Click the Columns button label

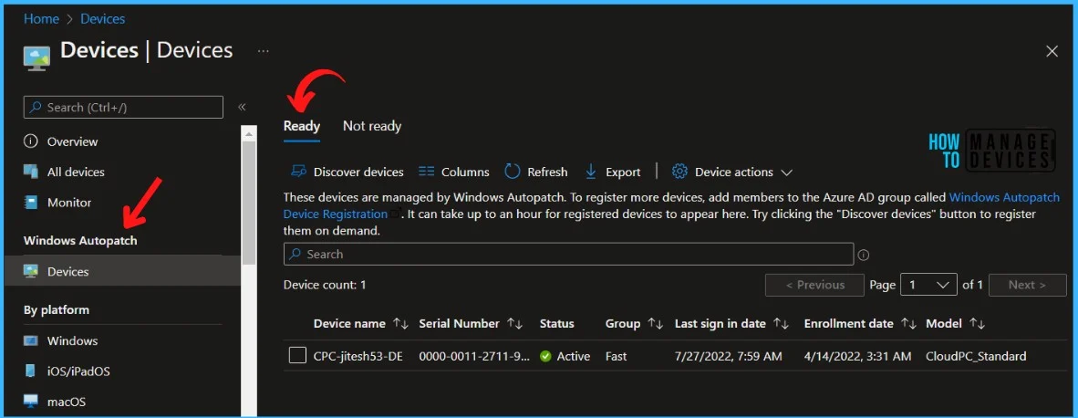[x=465, y=172]
